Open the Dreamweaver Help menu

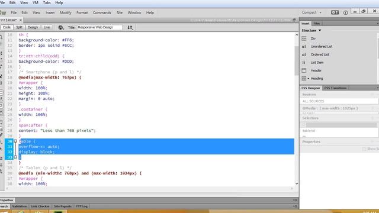pyautogui.click(x=150, y=12)
